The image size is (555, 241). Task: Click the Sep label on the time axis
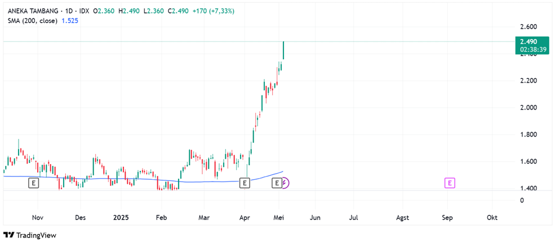[447, 218]
